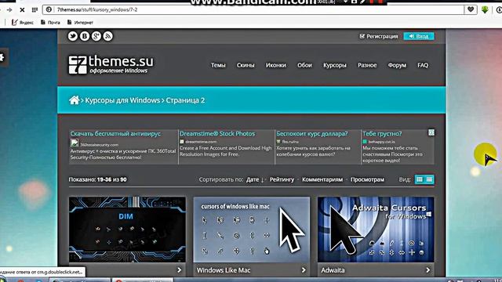Image resolution: width=502 pixels, height=282 pixels.
Task: Click Windows Like Mac title
Action: pyautogui.click(x=224, y=270)
